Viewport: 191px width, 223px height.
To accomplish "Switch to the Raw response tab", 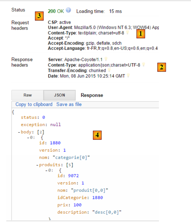I will coord(27,95).
